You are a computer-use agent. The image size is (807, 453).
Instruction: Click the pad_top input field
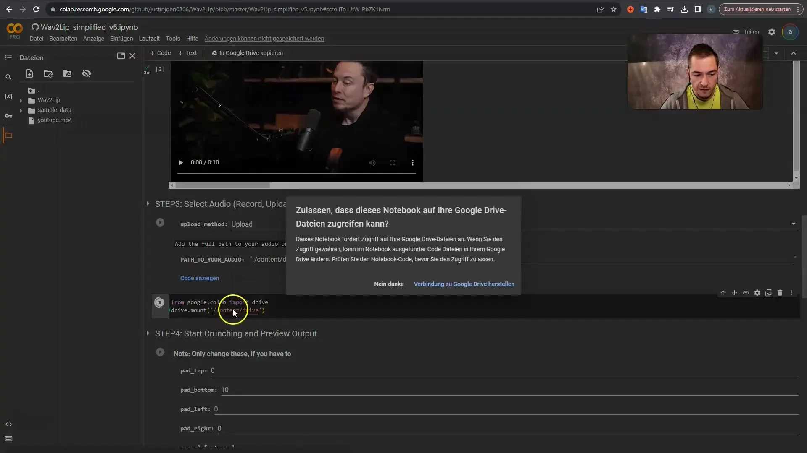pyautogui.click(x=504, y=371)
